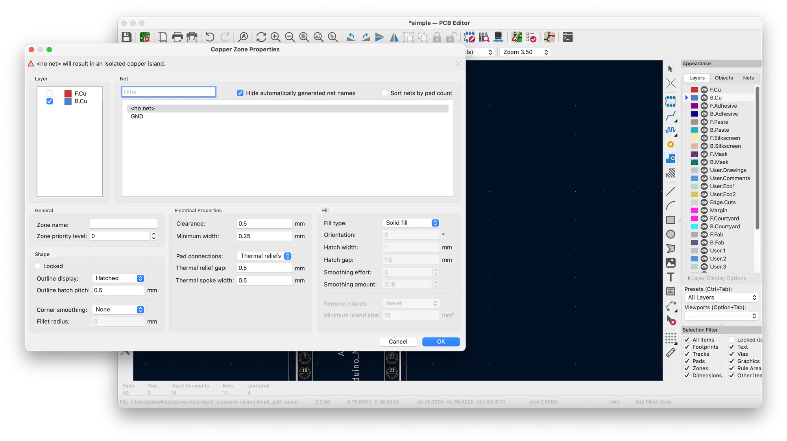Toggle Hide automatically generated net names
Viewport: 787px width, 441px height.
pos(240,93)
